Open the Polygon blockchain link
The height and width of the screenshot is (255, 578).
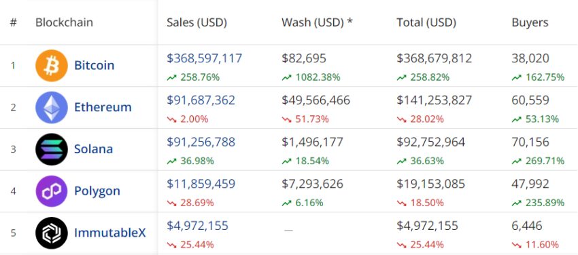point(97,191)
